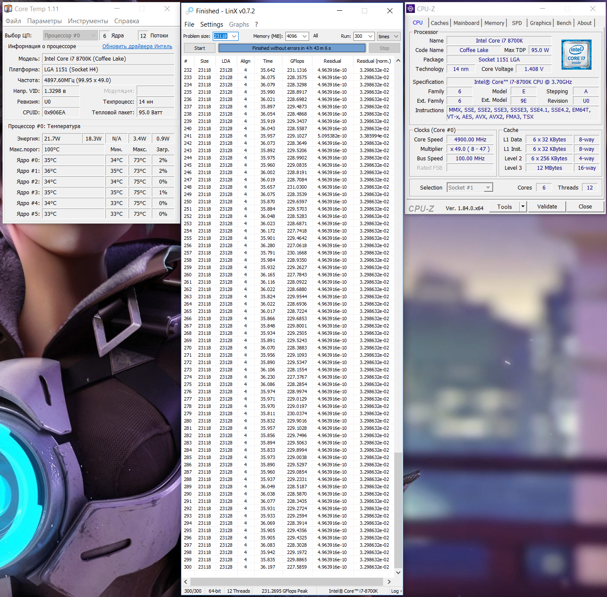Switch to the Memory tab in CPU-Z
607x597 pixels.
494,23
